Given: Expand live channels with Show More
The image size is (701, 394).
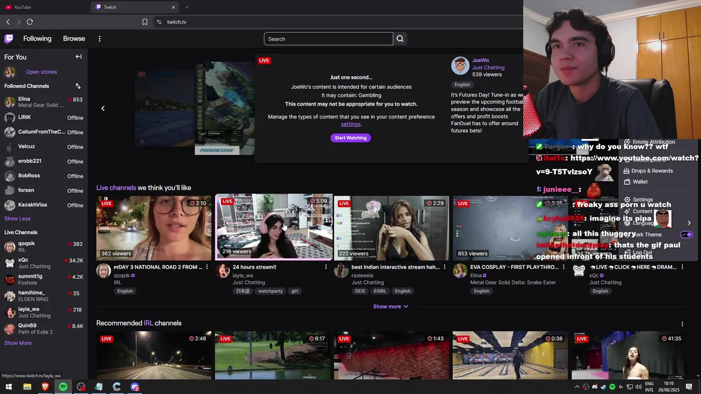Looking at the screenshot, I should click(18, 343).
